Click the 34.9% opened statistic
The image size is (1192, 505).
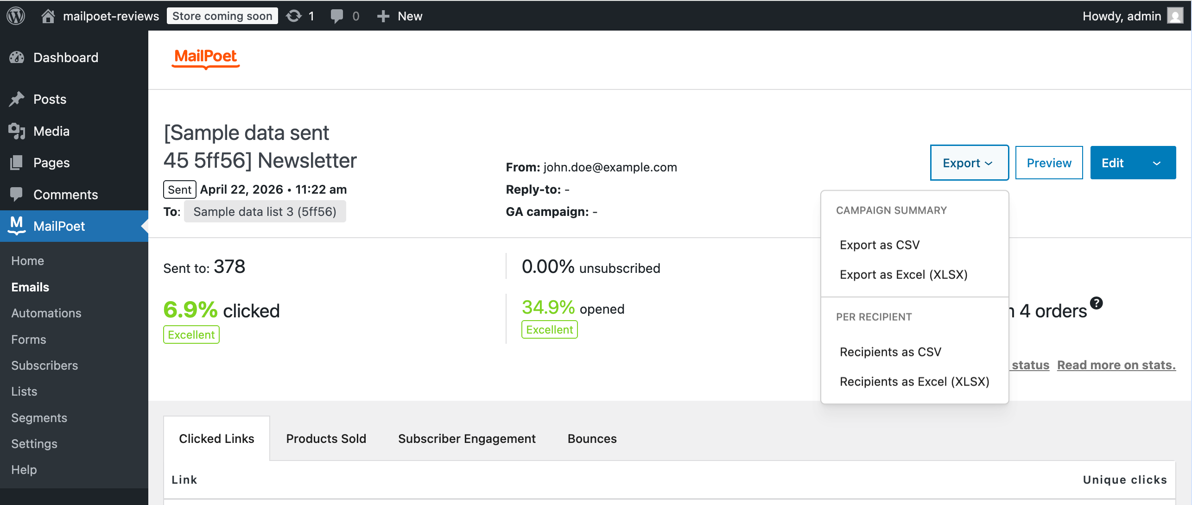(573, 308)
